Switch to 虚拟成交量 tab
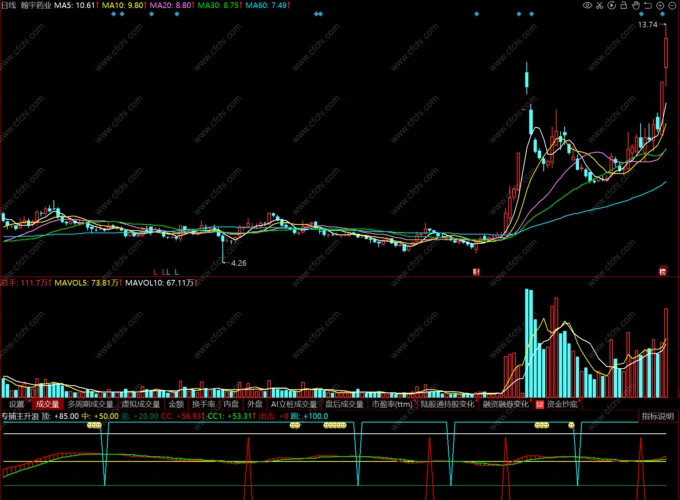680x500 pixels. pyautogui.click(x=141, y=404)
